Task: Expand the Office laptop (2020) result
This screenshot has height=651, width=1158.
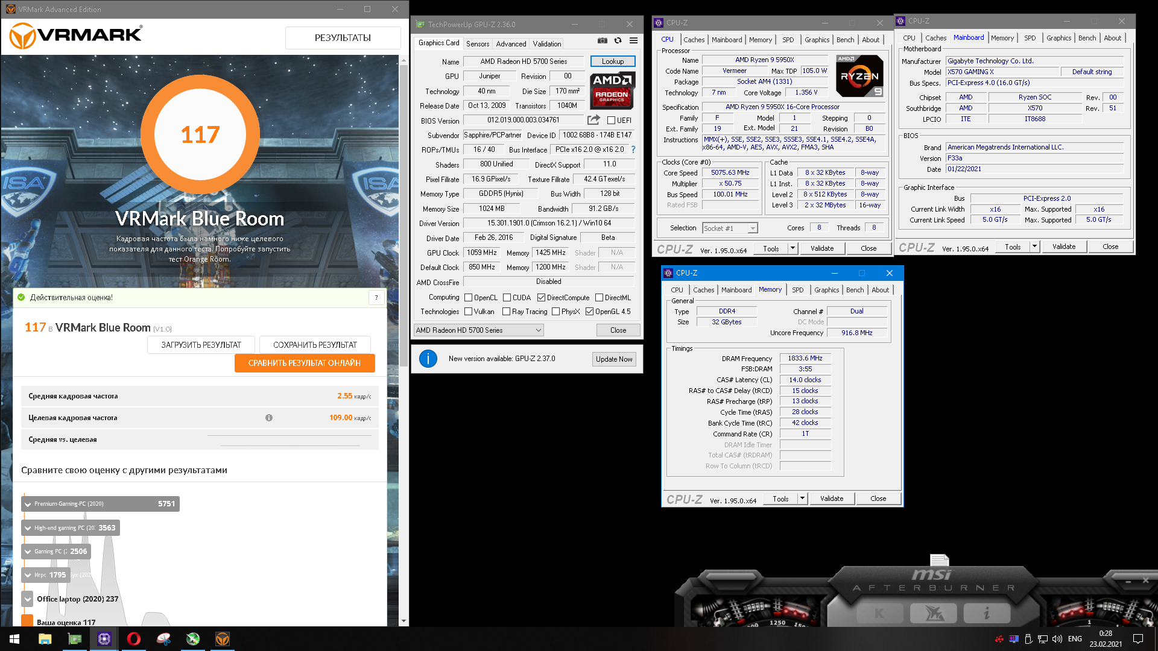Action: (28, 599)
